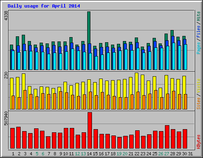Select day label 18 on the axis

tap(113, 154)
